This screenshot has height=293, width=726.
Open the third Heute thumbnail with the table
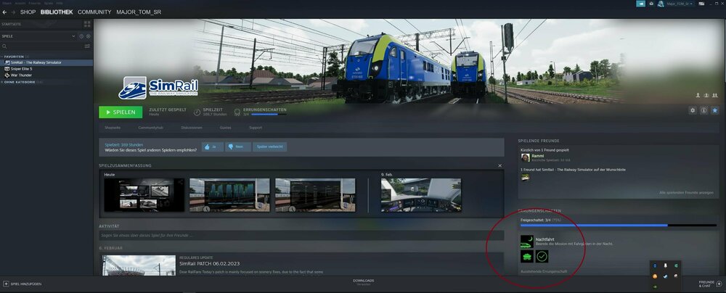click(315, 195)
